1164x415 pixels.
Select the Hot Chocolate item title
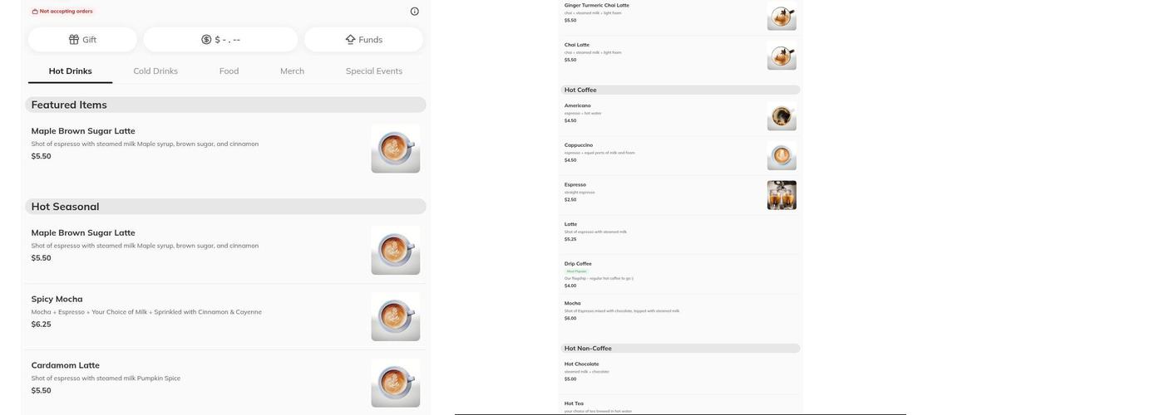581,364
